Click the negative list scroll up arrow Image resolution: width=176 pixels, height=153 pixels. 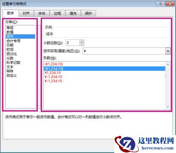click(168, 65)
